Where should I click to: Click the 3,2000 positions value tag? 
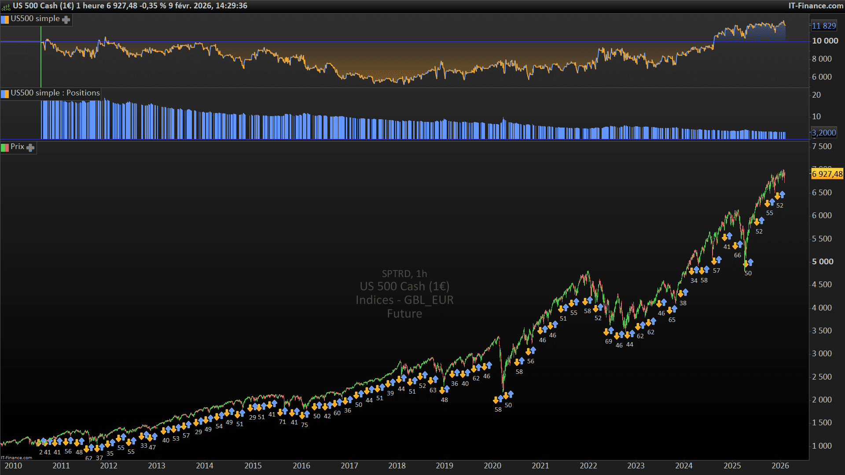coord(823,133)
